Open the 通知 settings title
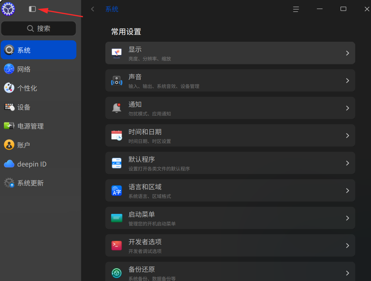Viewport: 371px width, 281px height. [x=135, y=104]
